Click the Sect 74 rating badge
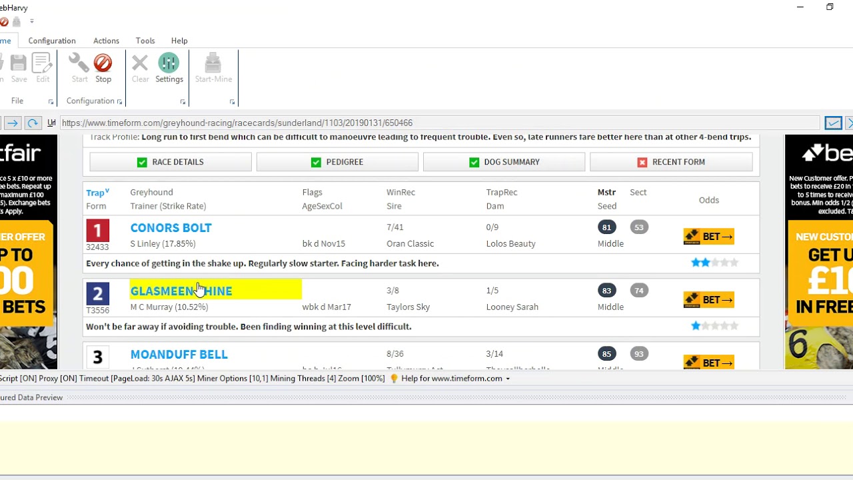853x480 pixels. [x=638, y=291]
